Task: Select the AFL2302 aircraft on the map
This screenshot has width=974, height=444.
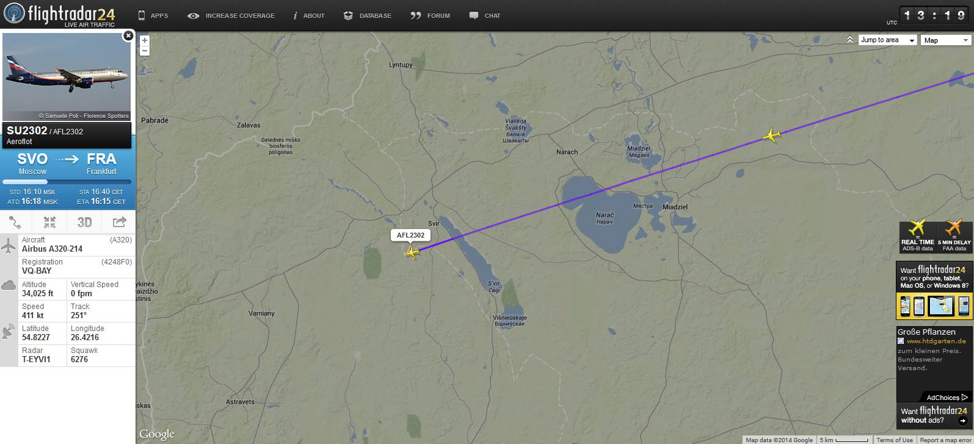Action: (x=413, y=252)
